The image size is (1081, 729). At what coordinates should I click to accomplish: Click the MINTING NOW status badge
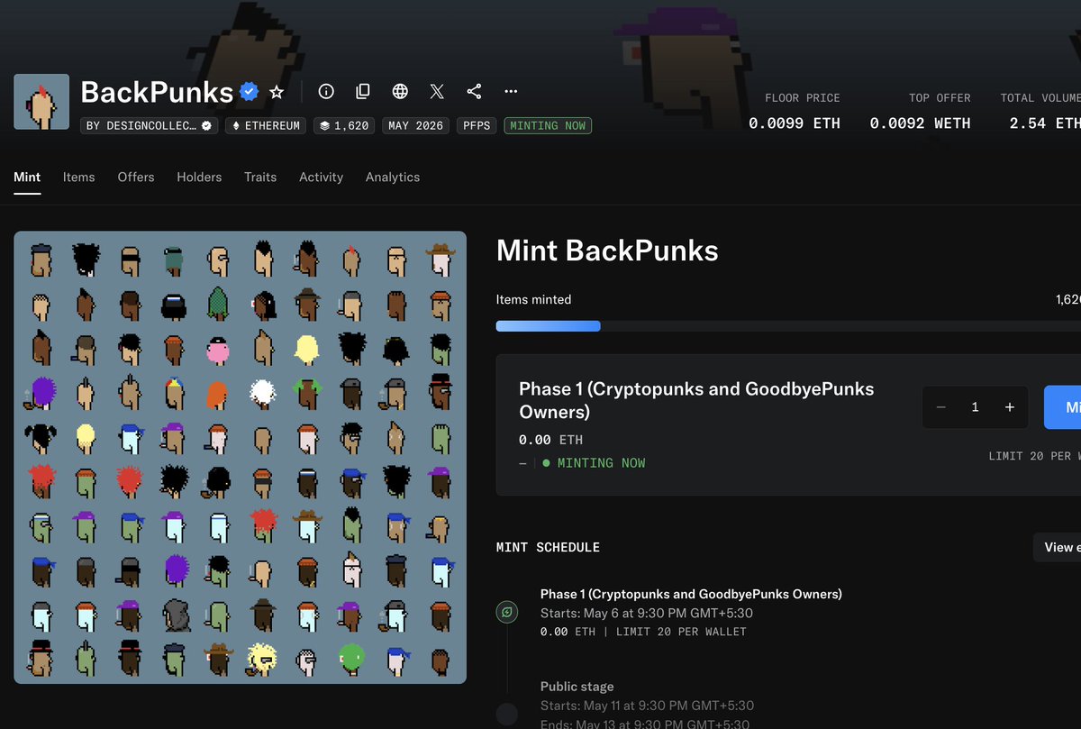548,125
